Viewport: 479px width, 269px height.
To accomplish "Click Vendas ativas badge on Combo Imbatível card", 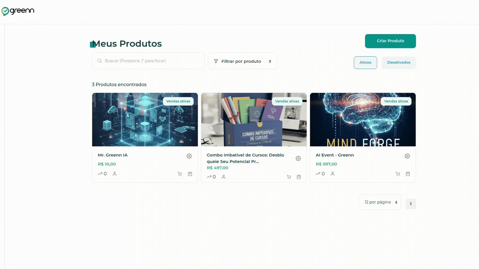I will click(287, 101).
